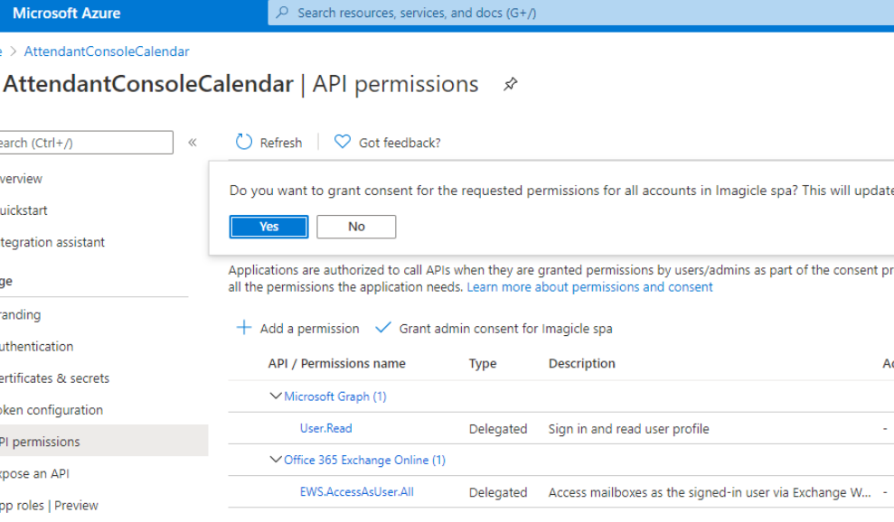Screen dimensions: 894x522
Task: Confirm consent with the Yes button
Action: pyautogui.click(x=268, y=227)
